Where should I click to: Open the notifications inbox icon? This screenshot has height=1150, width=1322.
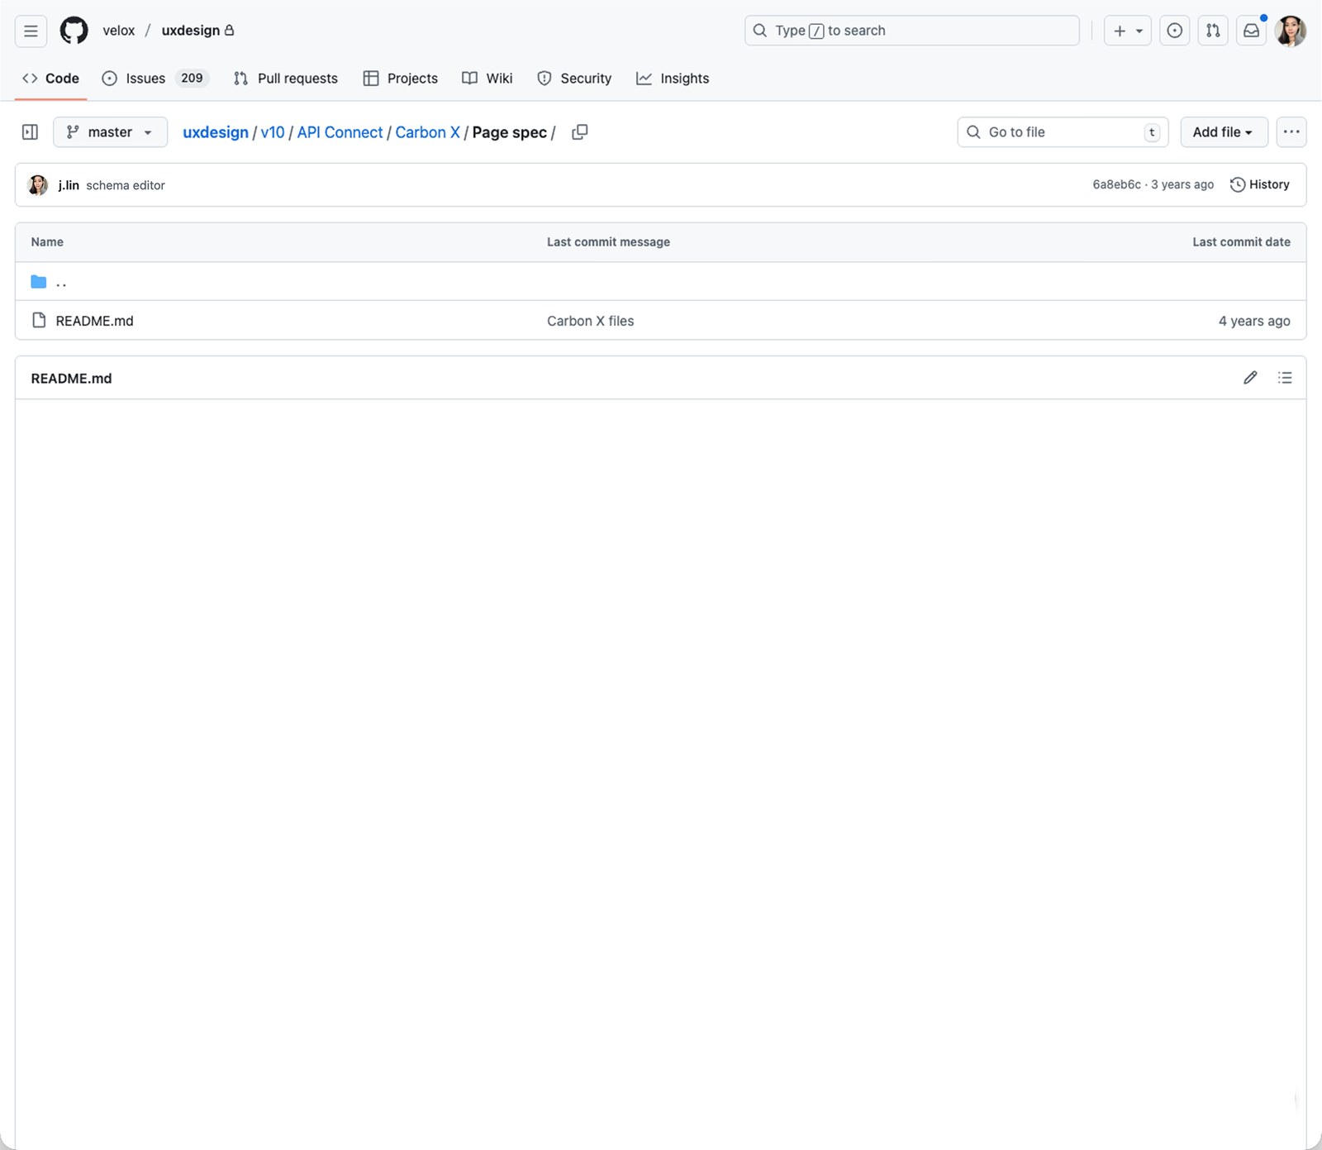coord(1252,31)
